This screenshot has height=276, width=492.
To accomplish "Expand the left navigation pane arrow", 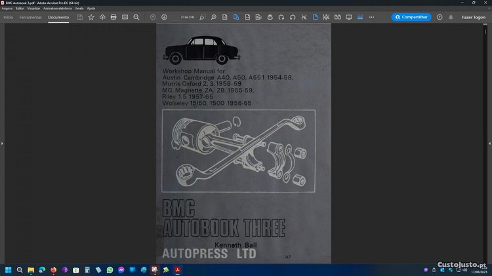I will pyautogui.click(x=2, y=143).
